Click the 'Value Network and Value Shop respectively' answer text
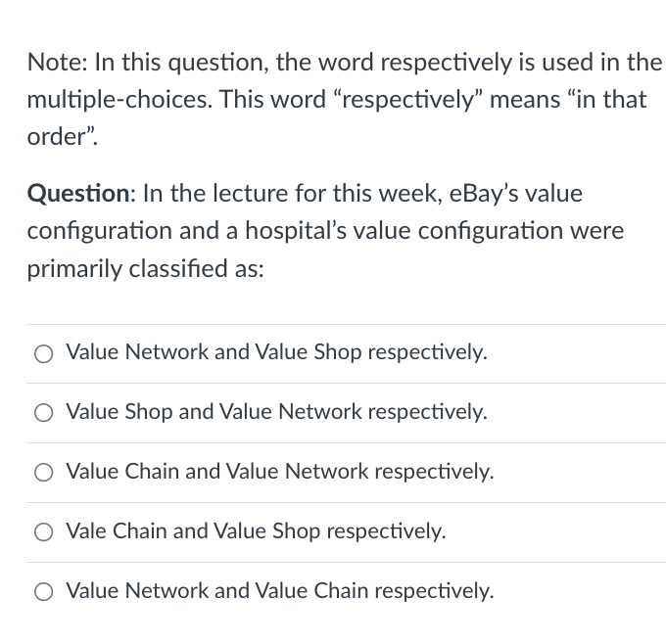Viewport: 666px width, 644px height. click(x=276, y=352)
